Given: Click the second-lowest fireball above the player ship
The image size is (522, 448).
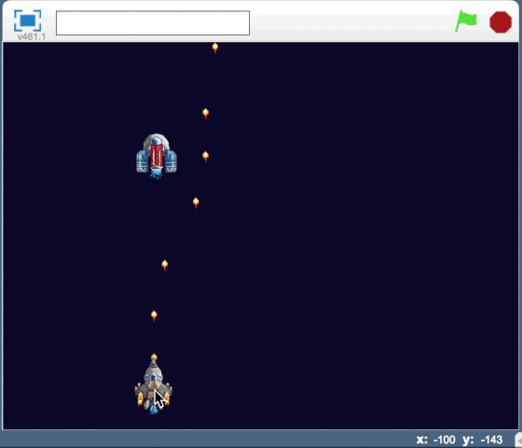Looking at the screenshot, I should point(154,315).
